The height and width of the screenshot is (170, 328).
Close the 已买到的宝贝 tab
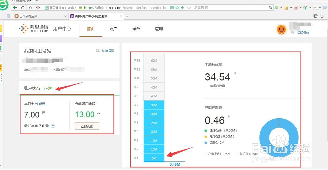pos(65,16)
